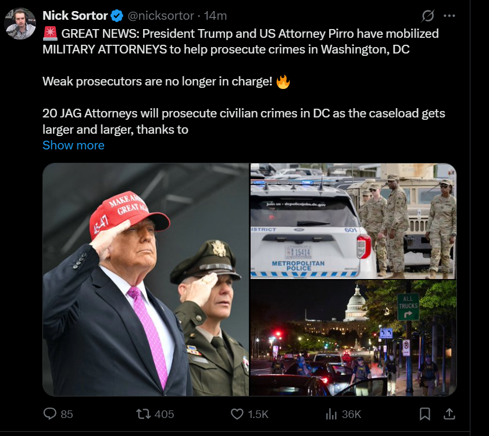Click the reply comment icon
This screenshot has height=436, width=489.
[x=50, y=414]
